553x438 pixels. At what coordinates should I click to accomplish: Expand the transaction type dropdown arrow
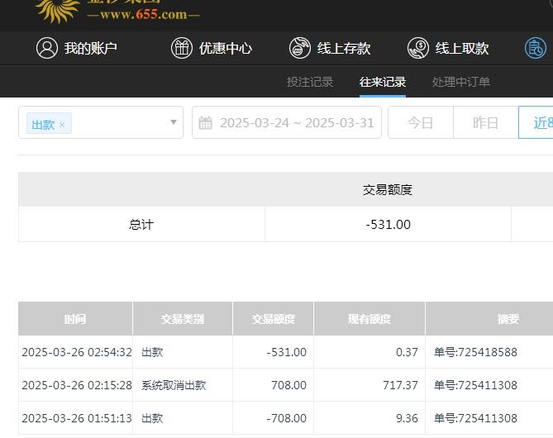click(x=174, y=123)
